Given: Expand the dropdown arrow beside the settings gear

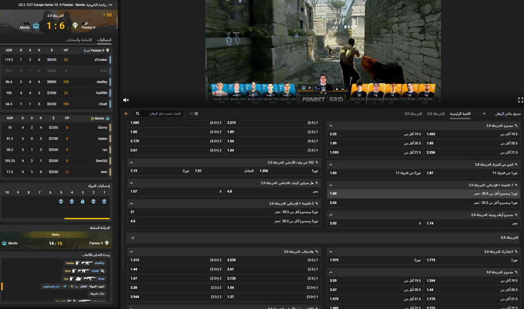Looking at the screenshot, I should [192, 113].
